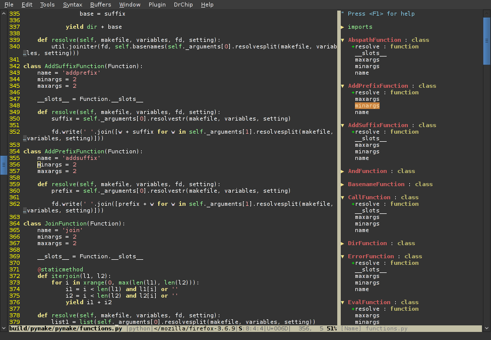Select __slots__ tag under CallFunction
Image resolution: width=491 pixels, height=340 pixels.
point(371,210)
